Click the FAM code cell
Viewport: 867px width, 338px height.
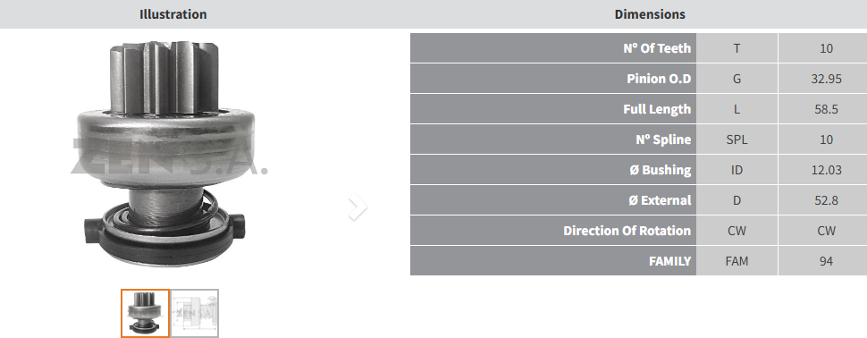737,261
